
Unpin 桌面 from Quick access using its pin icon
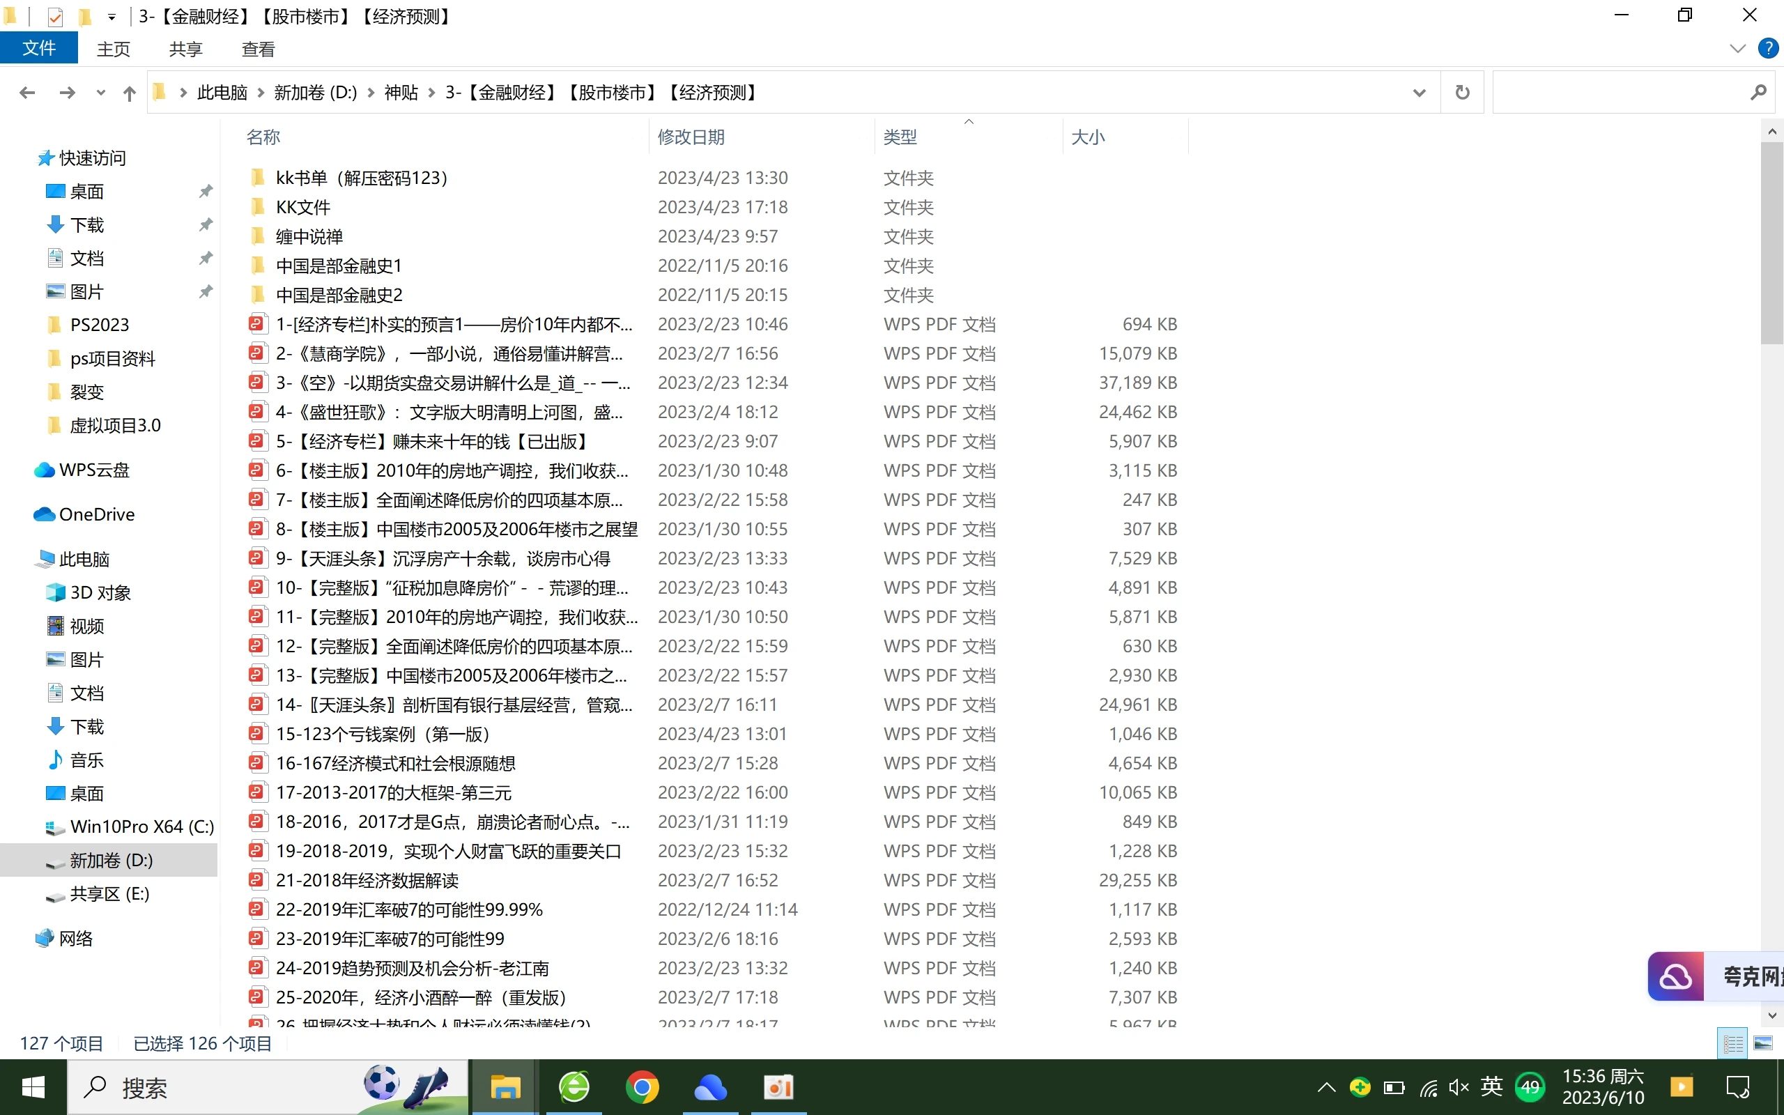(206, 191)
